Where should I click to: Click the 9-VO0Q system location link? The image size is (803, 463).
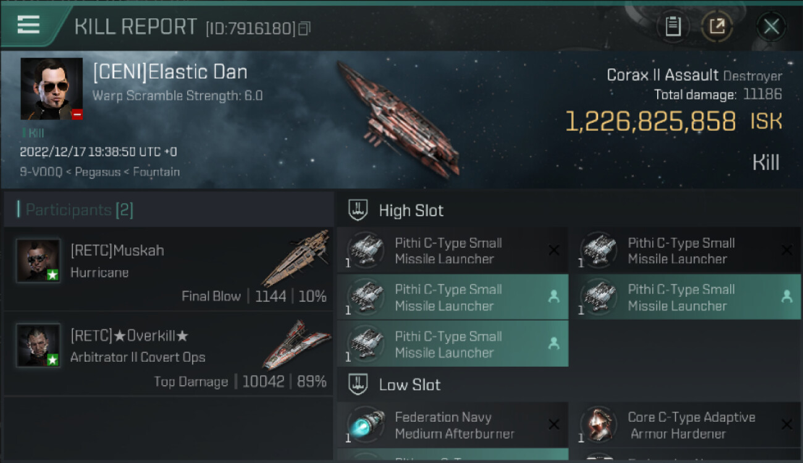click(x=42, y=172)
